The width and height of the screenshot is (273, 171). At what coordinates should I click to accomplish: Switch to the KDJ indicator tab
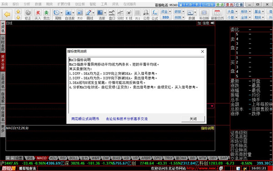(53, 158)
